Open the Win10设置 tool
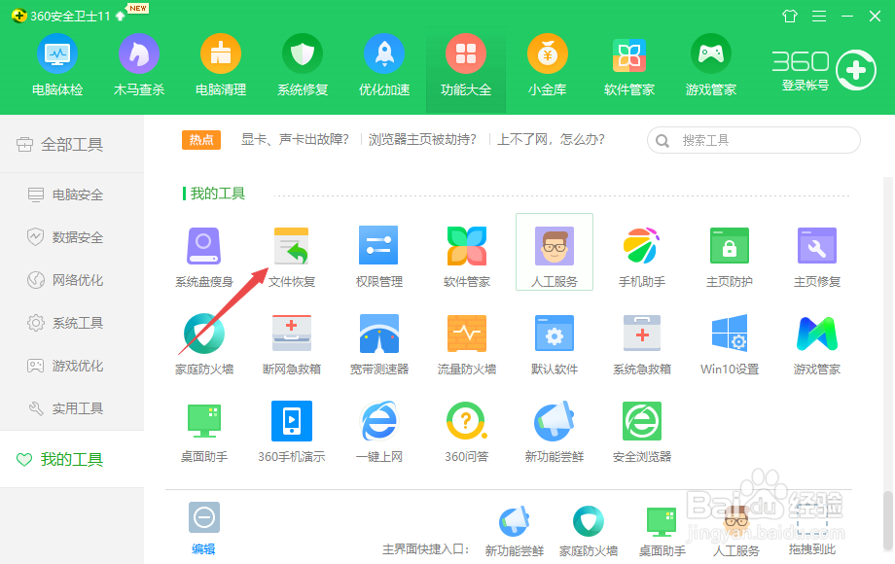 click(729, 340)
